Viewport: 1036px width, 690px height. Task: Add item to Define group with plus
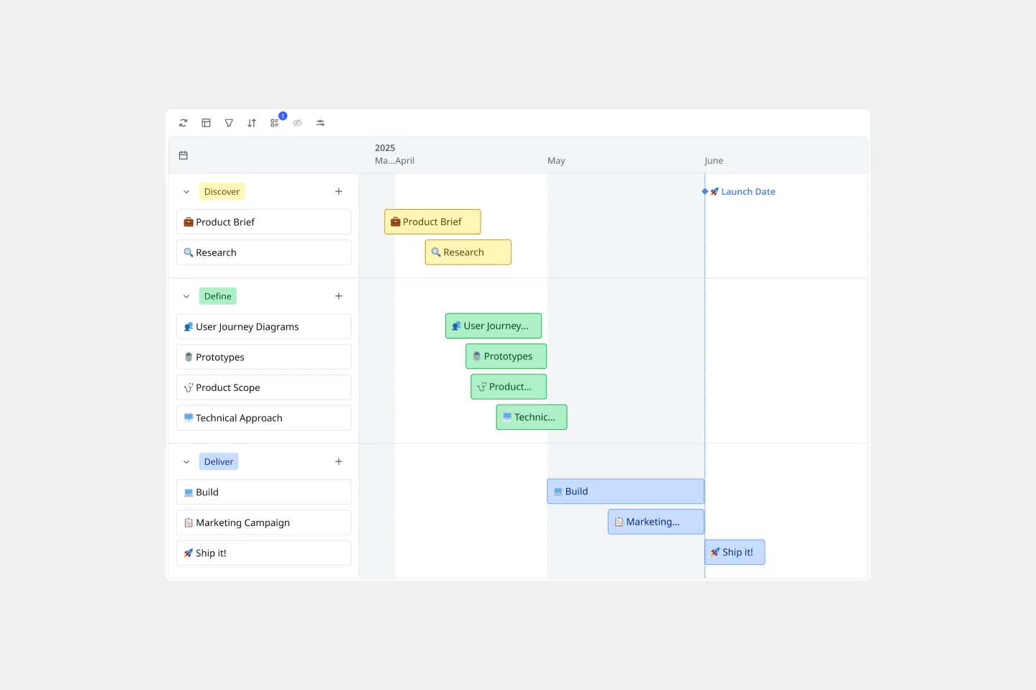point(339,296)
